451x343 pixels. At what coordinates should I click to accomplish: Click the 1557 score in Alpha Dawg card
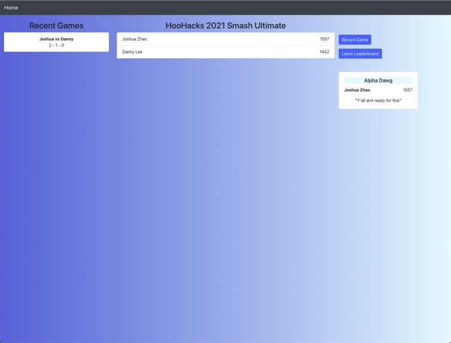pos(407,90)
